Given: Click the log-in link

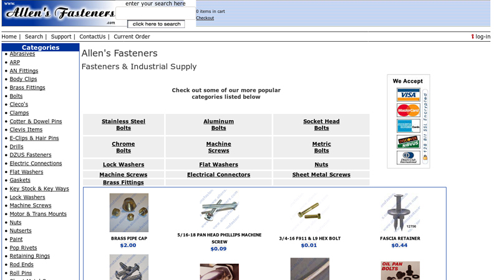Looking at the screenshot, I should pyautogui.click(x=483, y=37).
